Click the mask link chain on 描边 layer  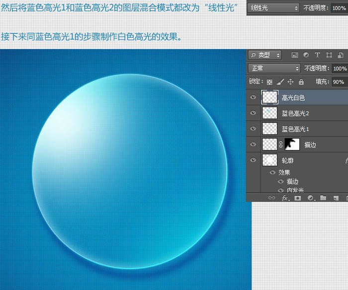point(281,145)
